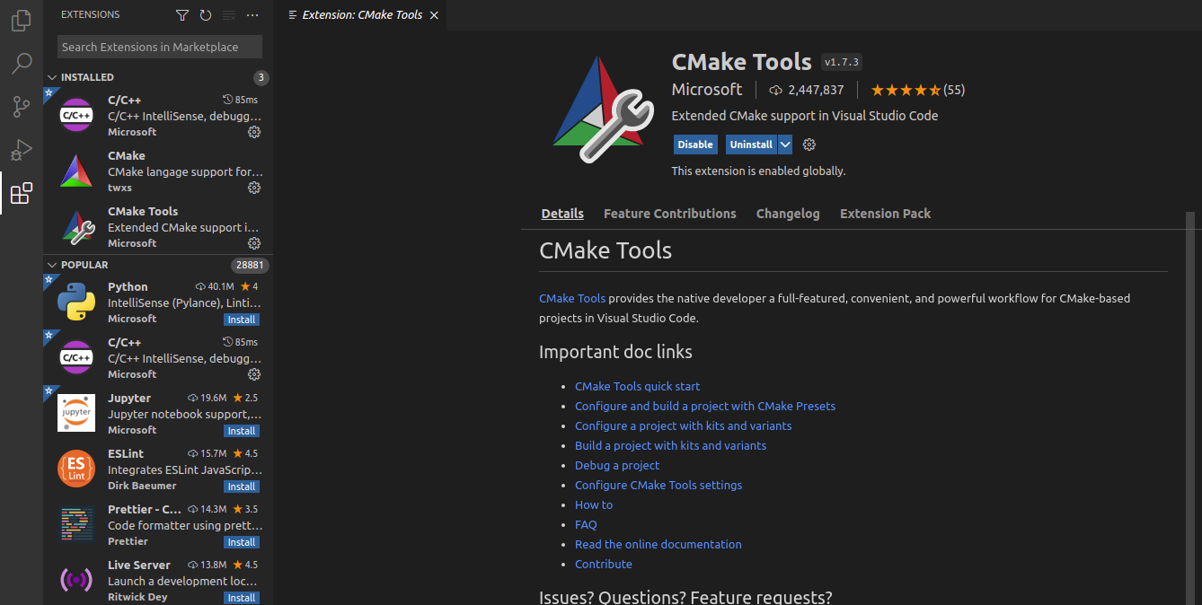Open the CMake Tools link in description
This screenshot has width=1202, height=605.
pyautogui.click(x=572, y=298)
